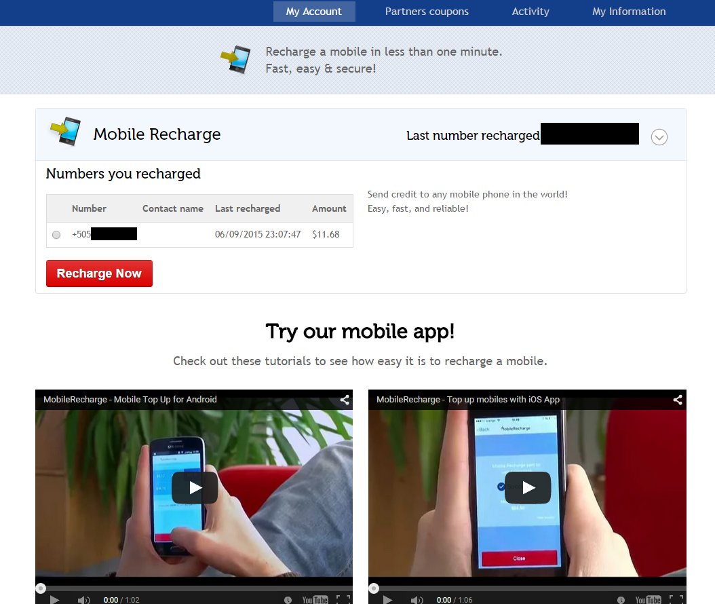Open Partners coupons tab
715x604 pixels.
427,12
